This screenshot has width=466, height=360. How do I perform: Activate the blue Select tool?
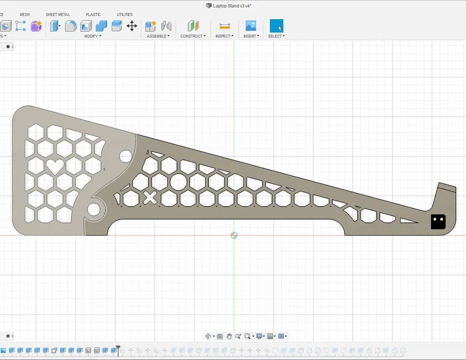tap(276, 26)
